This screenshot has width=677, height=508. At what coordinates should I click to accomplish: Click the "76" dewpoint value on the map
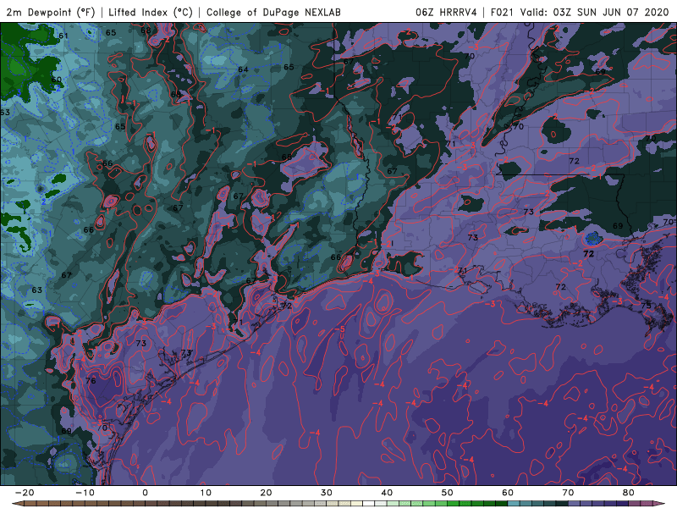(91, 380)
